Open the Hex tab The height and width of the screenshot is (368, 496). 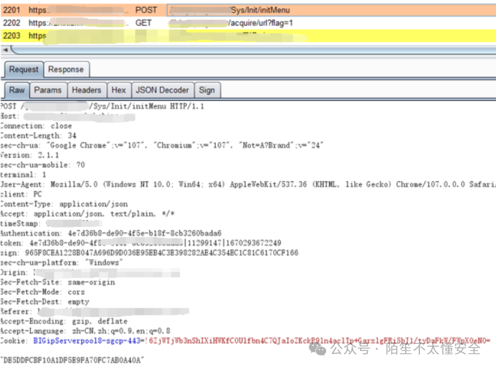[x=119, y=90]
